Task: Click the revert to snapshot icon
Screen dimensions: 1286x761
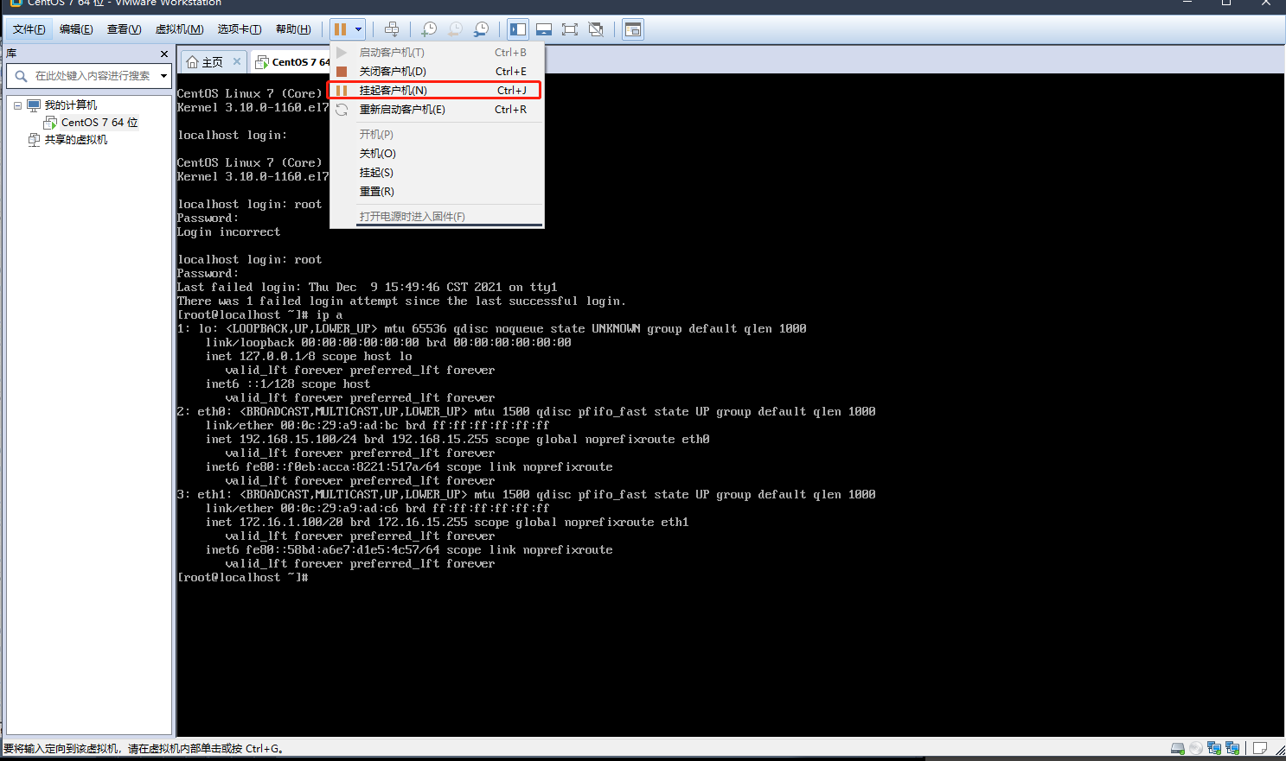Action: [455, 29]
